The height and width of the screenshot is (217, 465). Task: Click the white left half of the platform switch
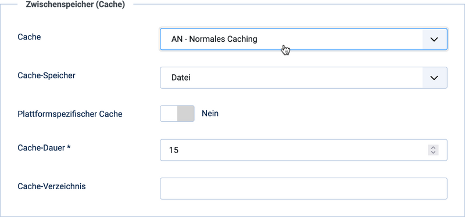pos(169,114)
